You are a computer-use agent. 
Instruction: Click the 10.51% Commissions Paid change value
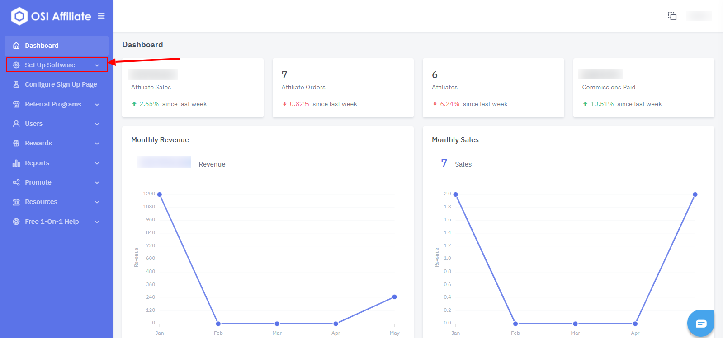click(x=602, y=104)
